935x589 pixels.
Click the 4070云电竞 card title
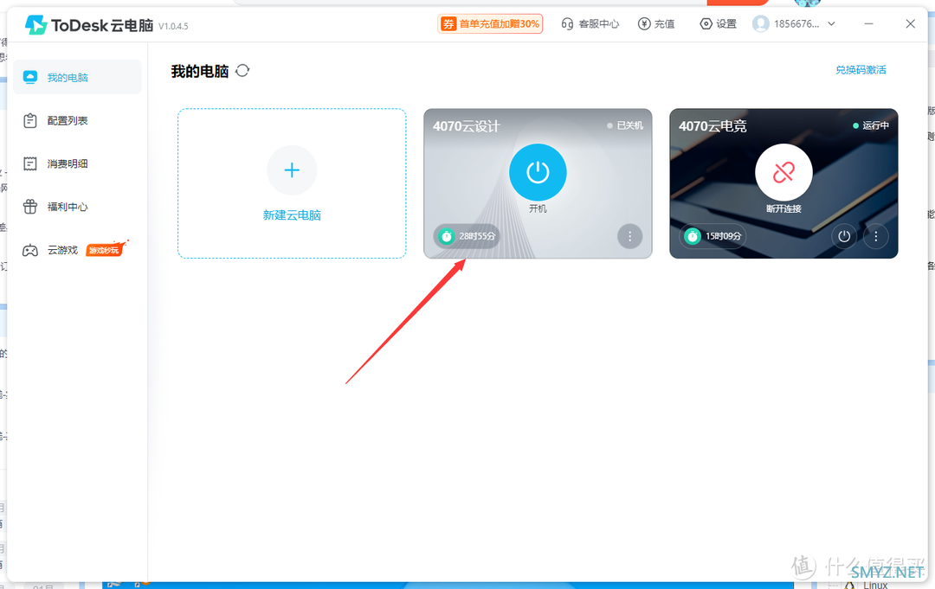pyautogui.click(x=713, y=126)
